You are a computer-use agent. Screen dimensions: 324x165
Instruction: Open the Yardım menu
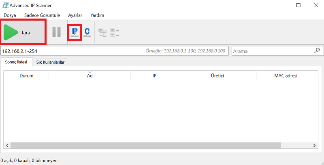pos(97,15)
